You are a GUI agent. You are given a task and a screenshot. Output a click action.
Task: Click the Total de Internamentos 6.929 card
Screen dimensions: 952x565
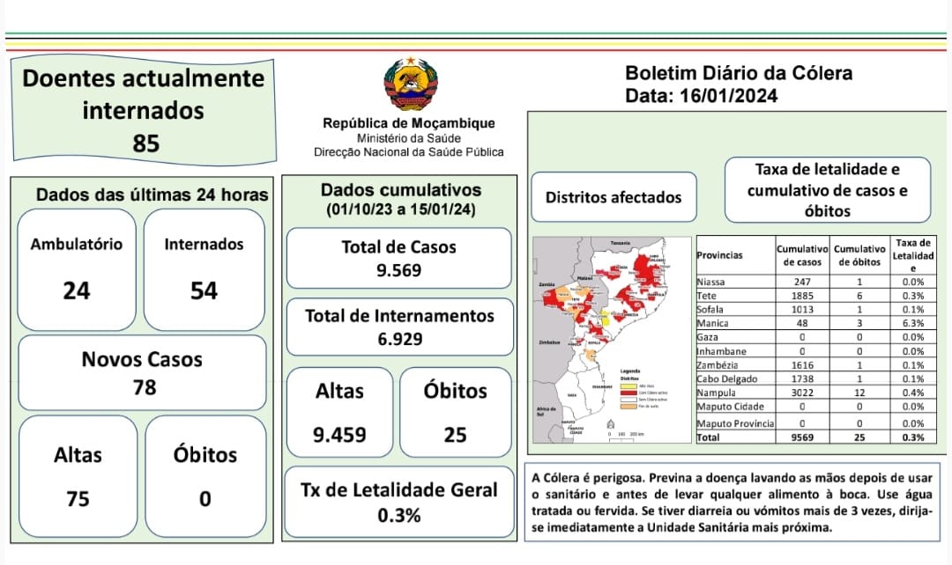point(399,327)
